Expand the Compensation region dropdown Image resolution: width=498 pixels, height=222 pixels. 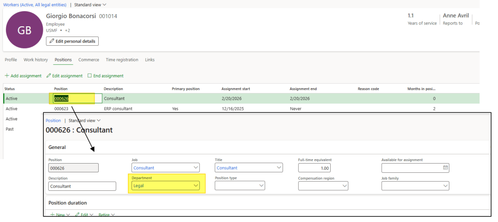pos(344,186)
